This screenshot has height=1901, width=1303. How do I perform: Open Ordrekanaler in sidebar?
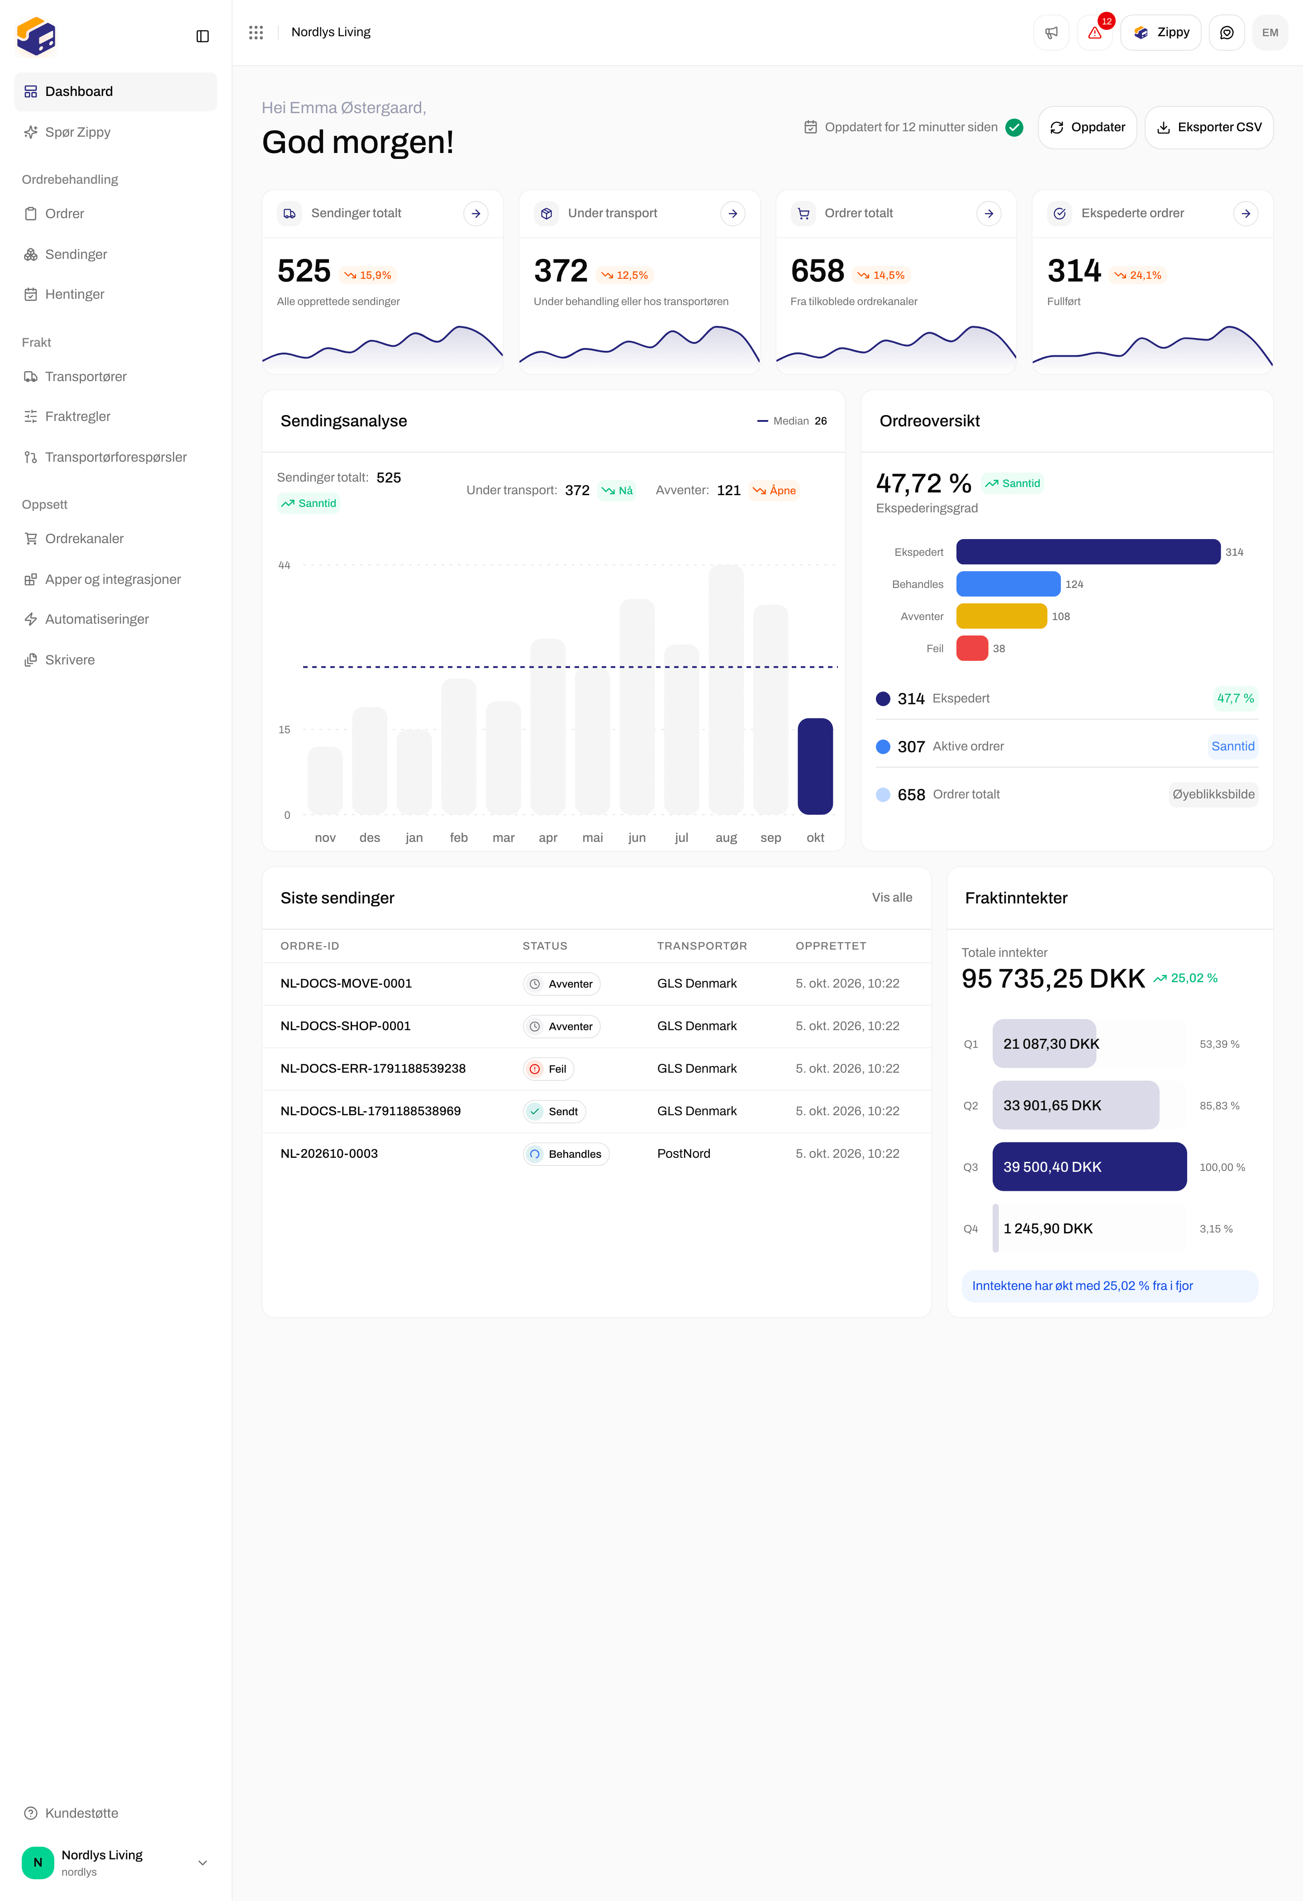pos(116,538)
